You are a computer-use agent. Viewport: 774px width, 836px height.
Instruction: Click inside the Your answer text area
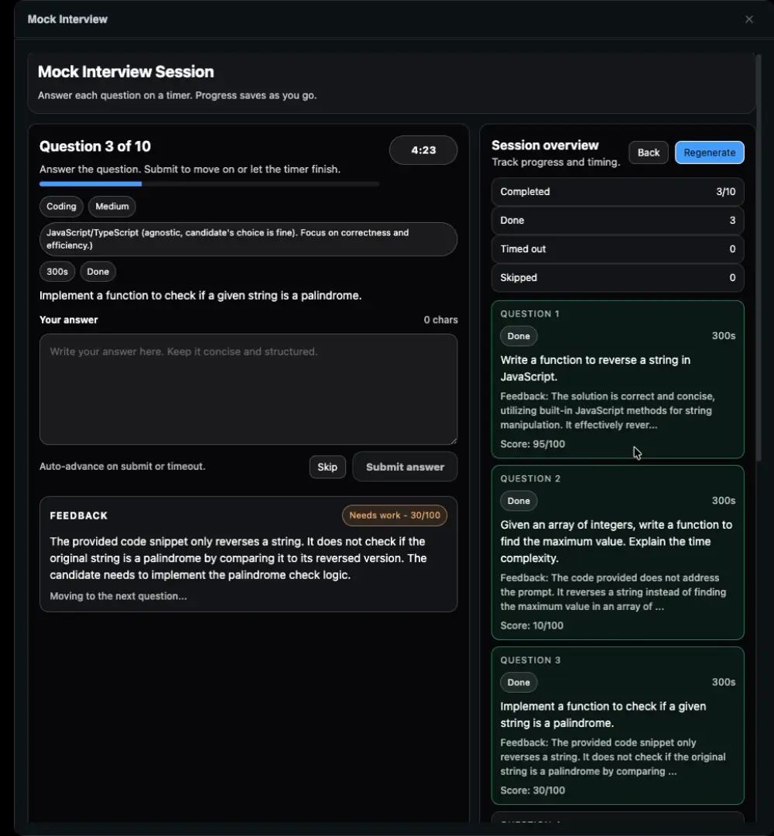point(248,389)
